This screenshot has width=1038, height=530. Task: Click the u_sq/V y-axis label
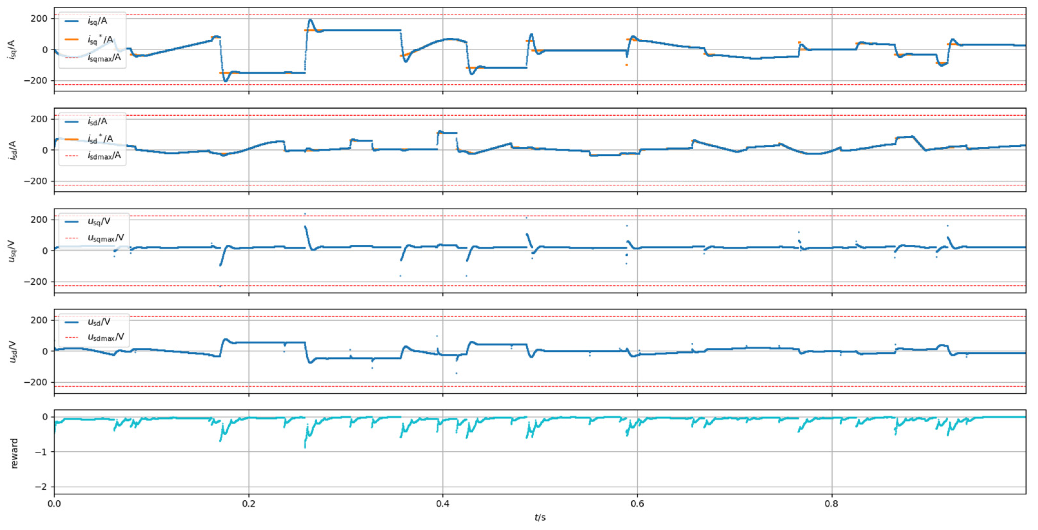12,251
